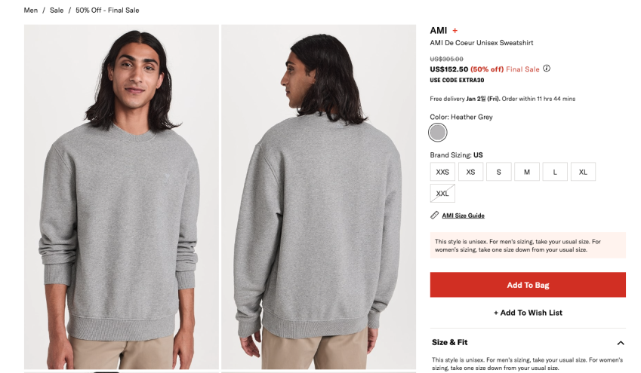View the back-view sweatshirt photo
The height and width of the screenshot is (373, 641).
[319, 197]
